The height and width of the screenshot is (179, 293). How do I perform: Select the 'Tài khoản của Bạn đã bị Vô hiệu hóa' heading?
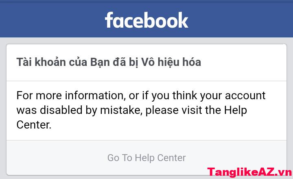point(109,62)
